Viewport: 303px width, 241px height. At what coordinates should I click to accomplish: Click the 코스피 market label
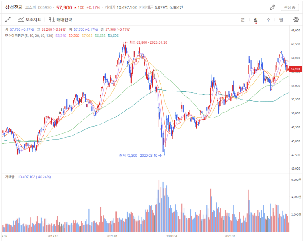[31, 7]
